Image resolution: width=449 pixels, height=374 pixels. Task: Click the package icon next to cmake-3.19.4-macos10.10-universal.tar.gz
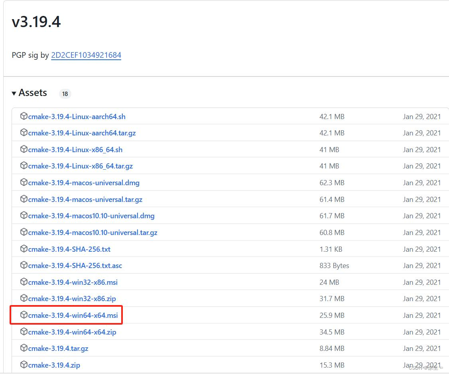pyautogui.click(x=24, y=232)
